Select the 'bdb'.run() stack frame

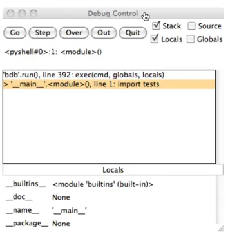pyautogui.click(x=109, y=75)
